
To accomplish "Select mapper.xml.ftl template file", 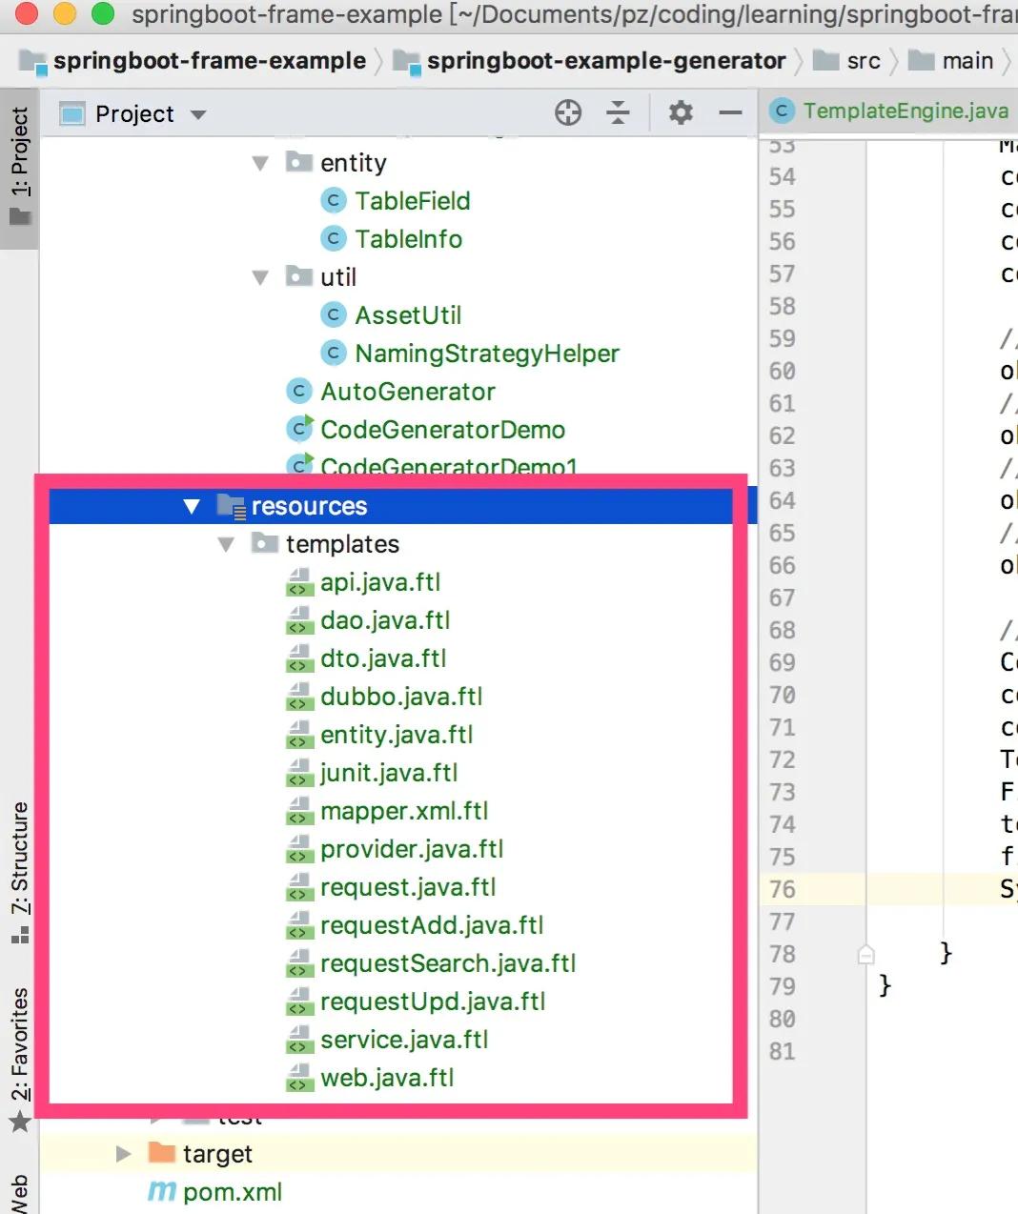I will click(404, 811).
